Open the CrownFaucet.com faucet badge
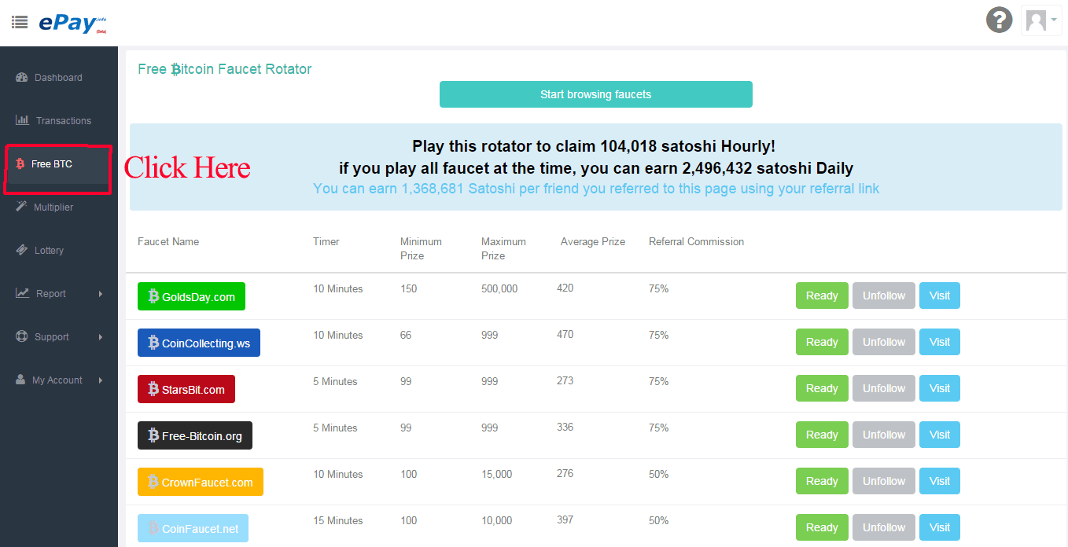The width and height of the screenshot is (1068, 547). [x=201, y=482]
